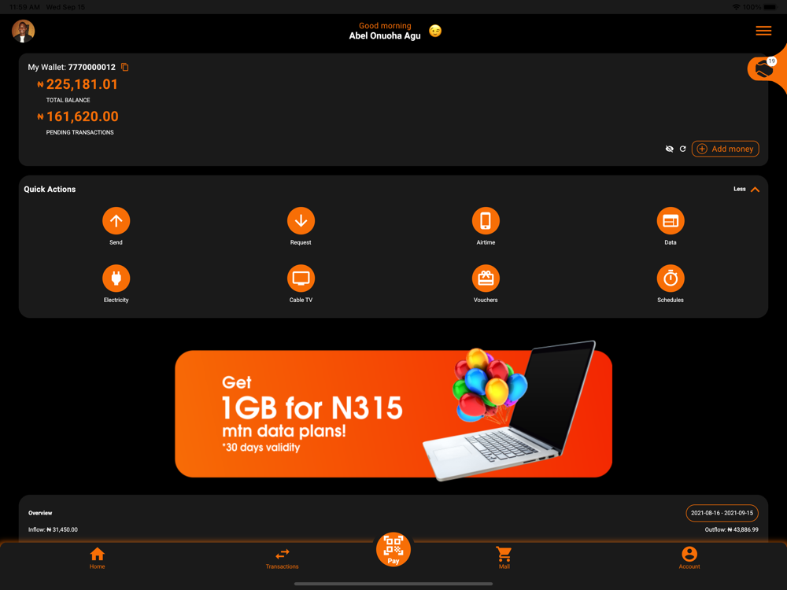The height and width of the screenshot is (590, 787).
Task: Choose the Electricity bill icon
Action: (116, 278)
